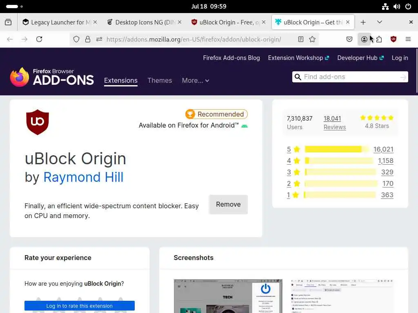
Task: Open first uBlock popup screenshot thumbnail
Action: coord(228,296)
